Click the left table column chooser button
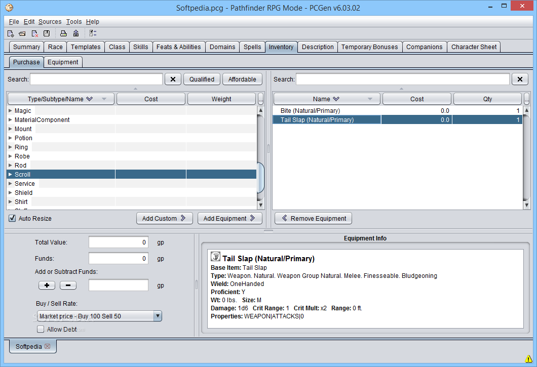The width and height of the screenshot is (537, 367). pos(260,99)
